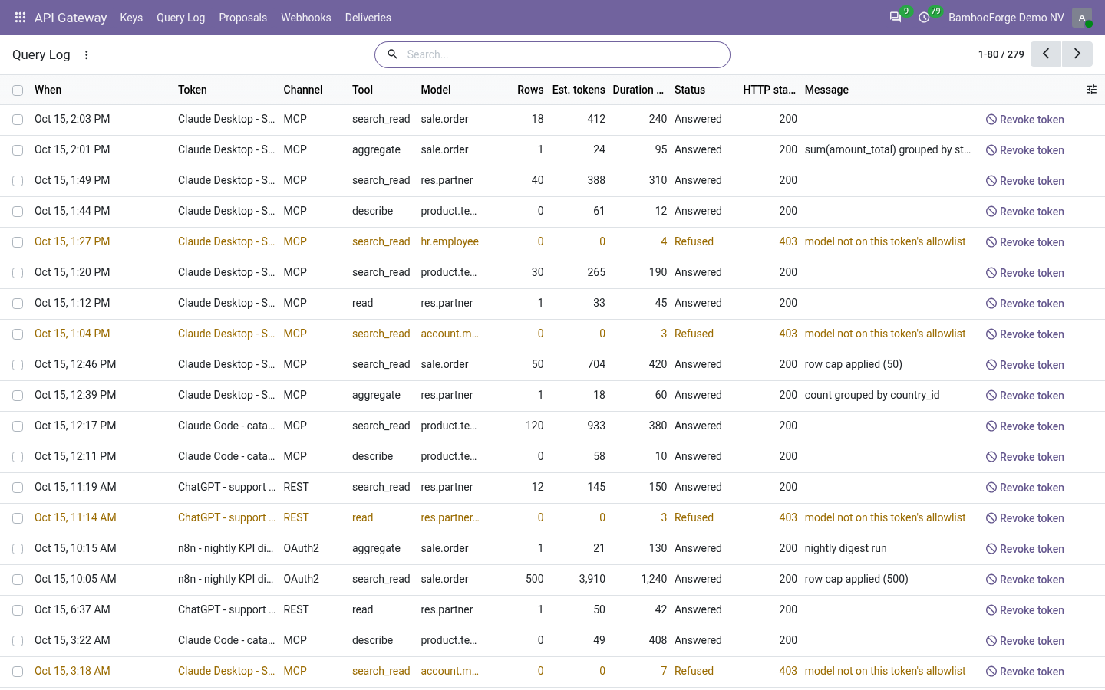The height and width of the screenshot is (690, 1105).
Task: Open the activities clock icon
Action: click(925, 18)
